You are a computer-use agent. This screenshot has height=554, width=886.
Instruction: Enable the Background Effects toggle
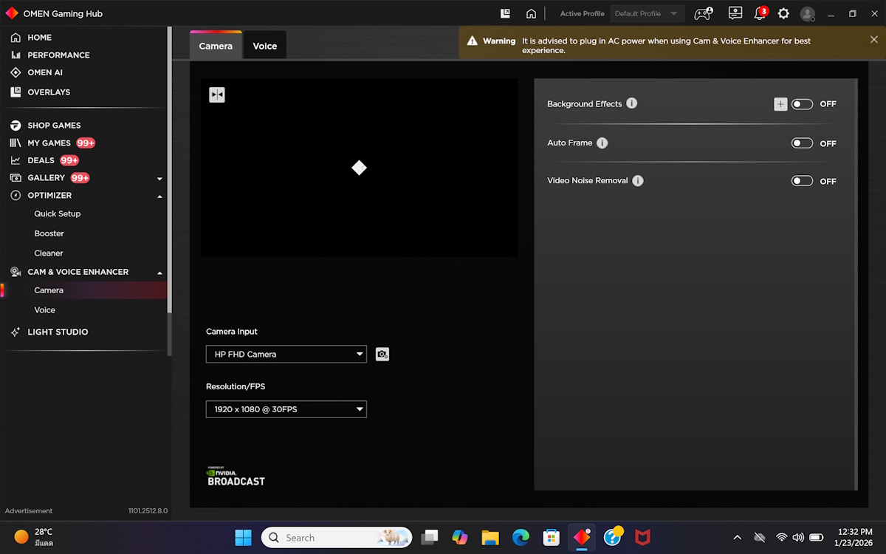[802, 104]
